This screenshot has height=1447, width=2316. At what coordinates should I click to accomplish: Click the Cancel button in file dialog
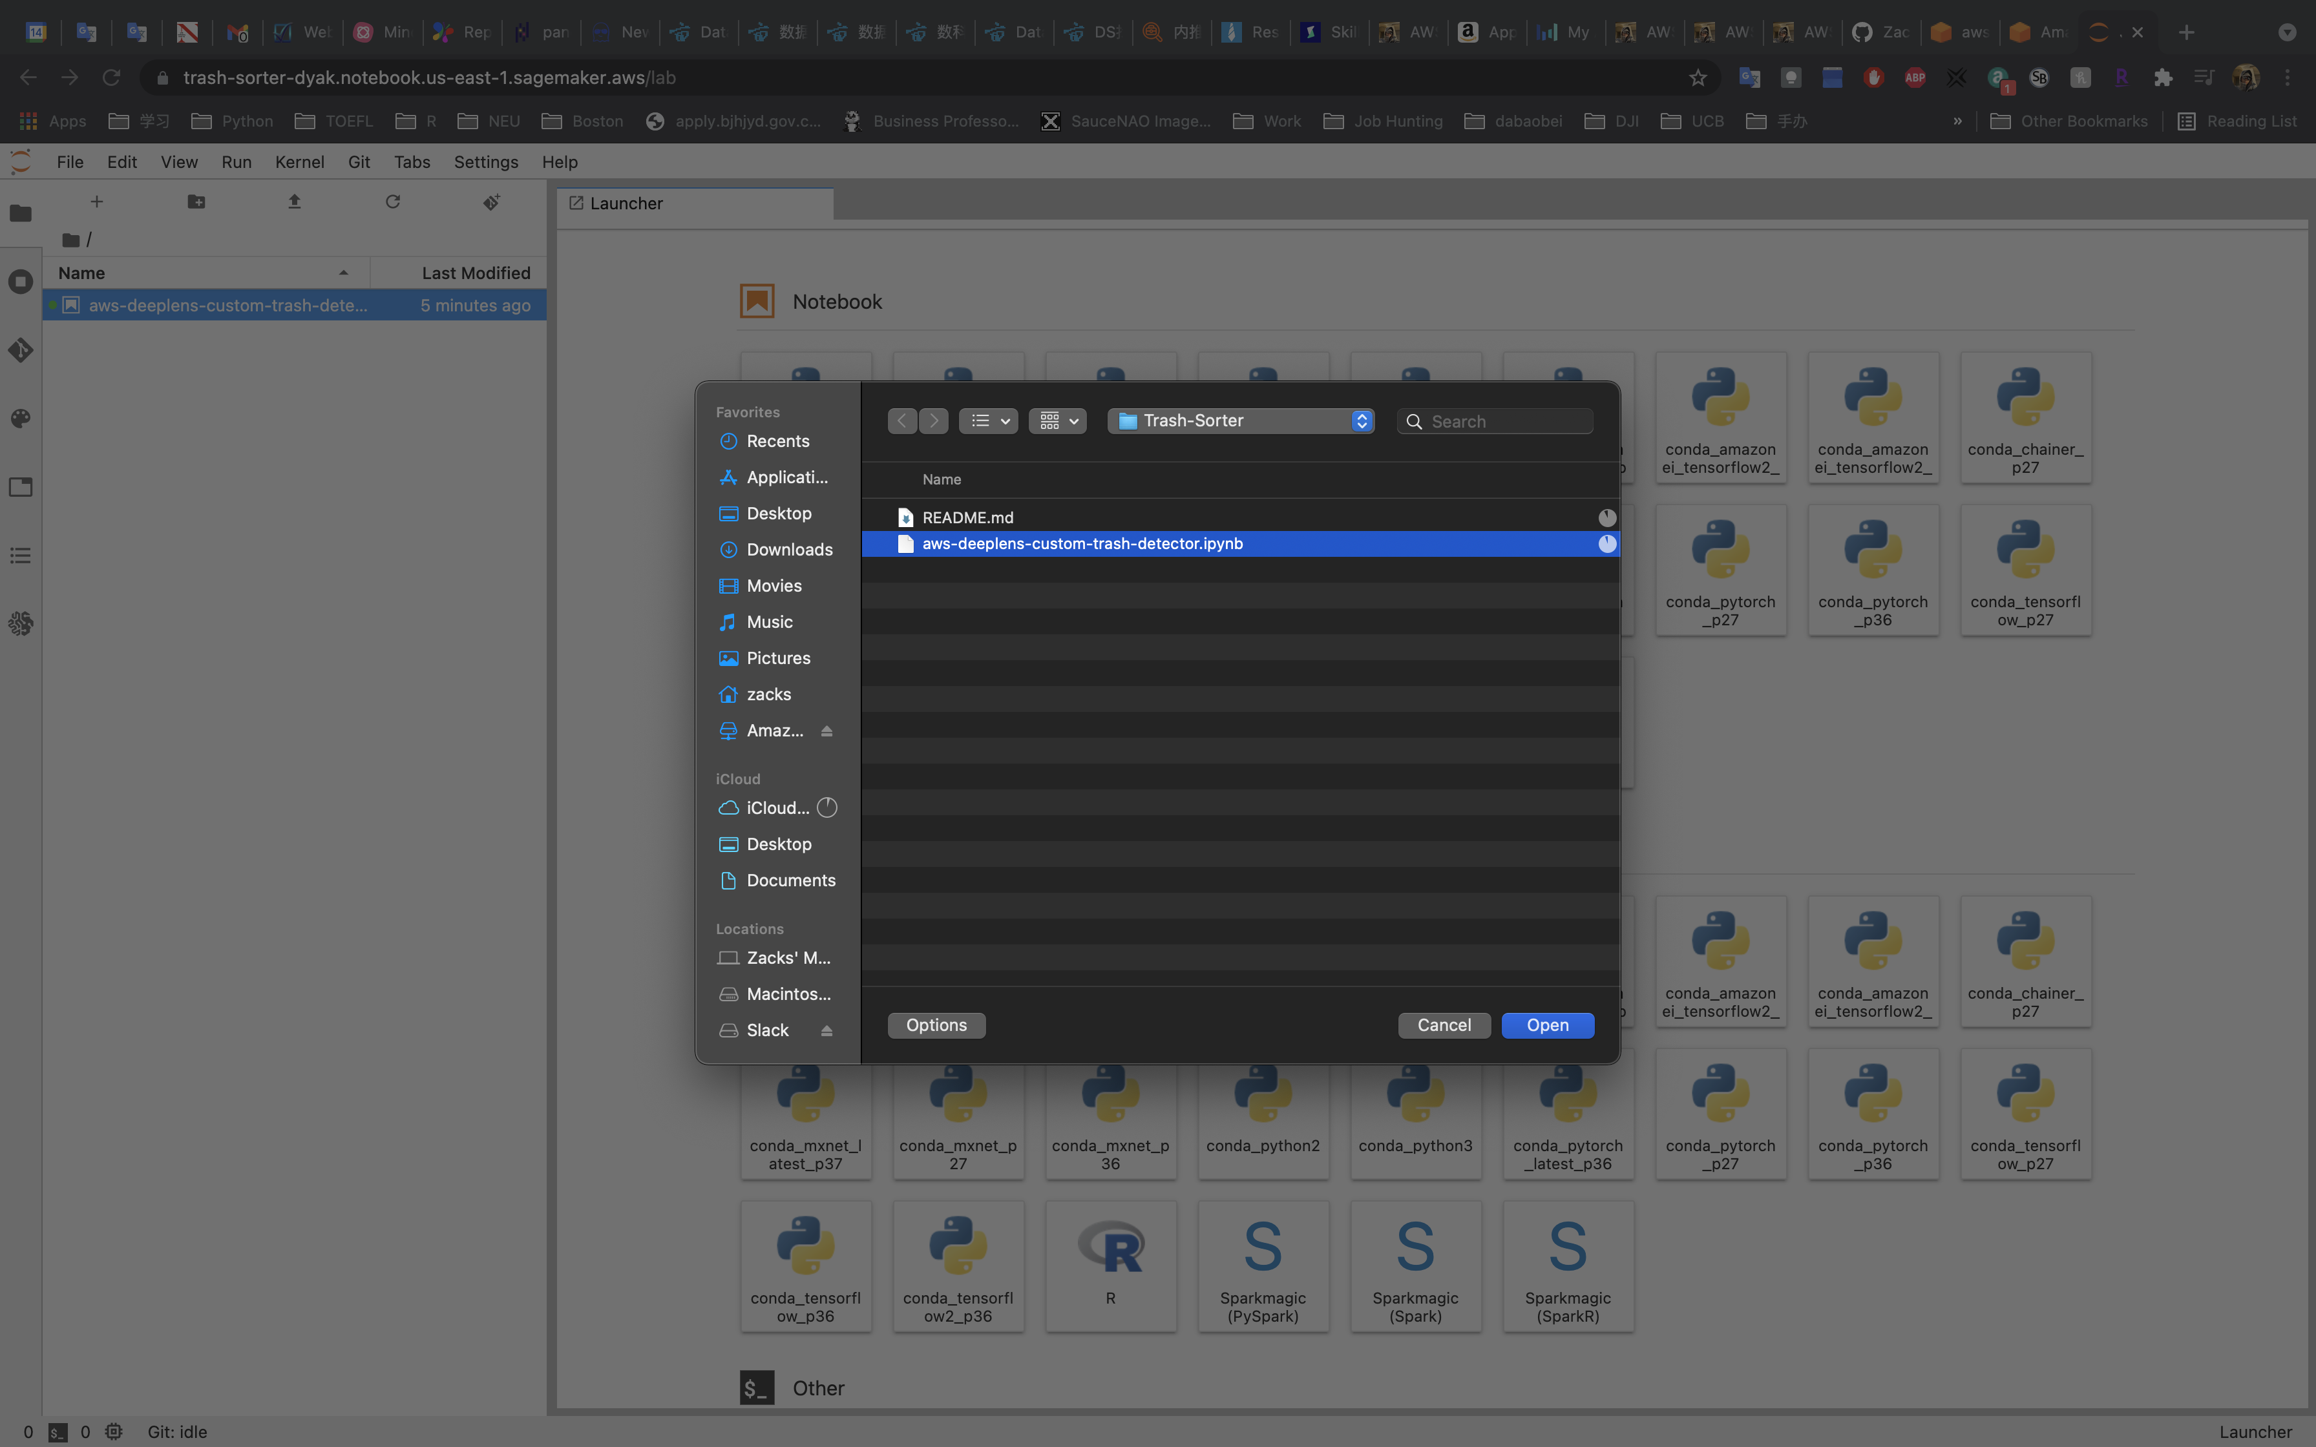coord(1443,1025)
